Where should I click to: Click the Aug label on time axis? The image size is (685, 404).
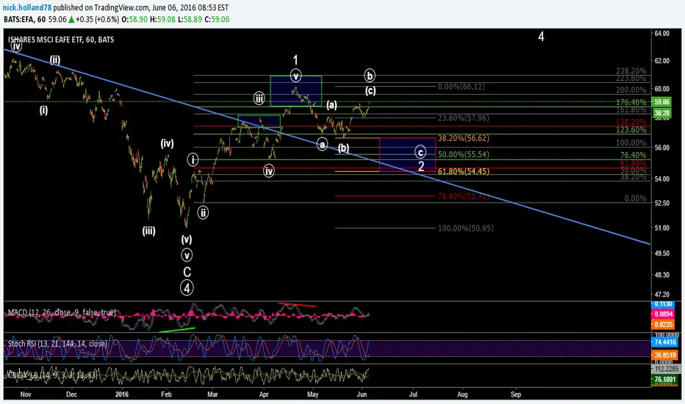pyautogui.click(x=462, y=394)
